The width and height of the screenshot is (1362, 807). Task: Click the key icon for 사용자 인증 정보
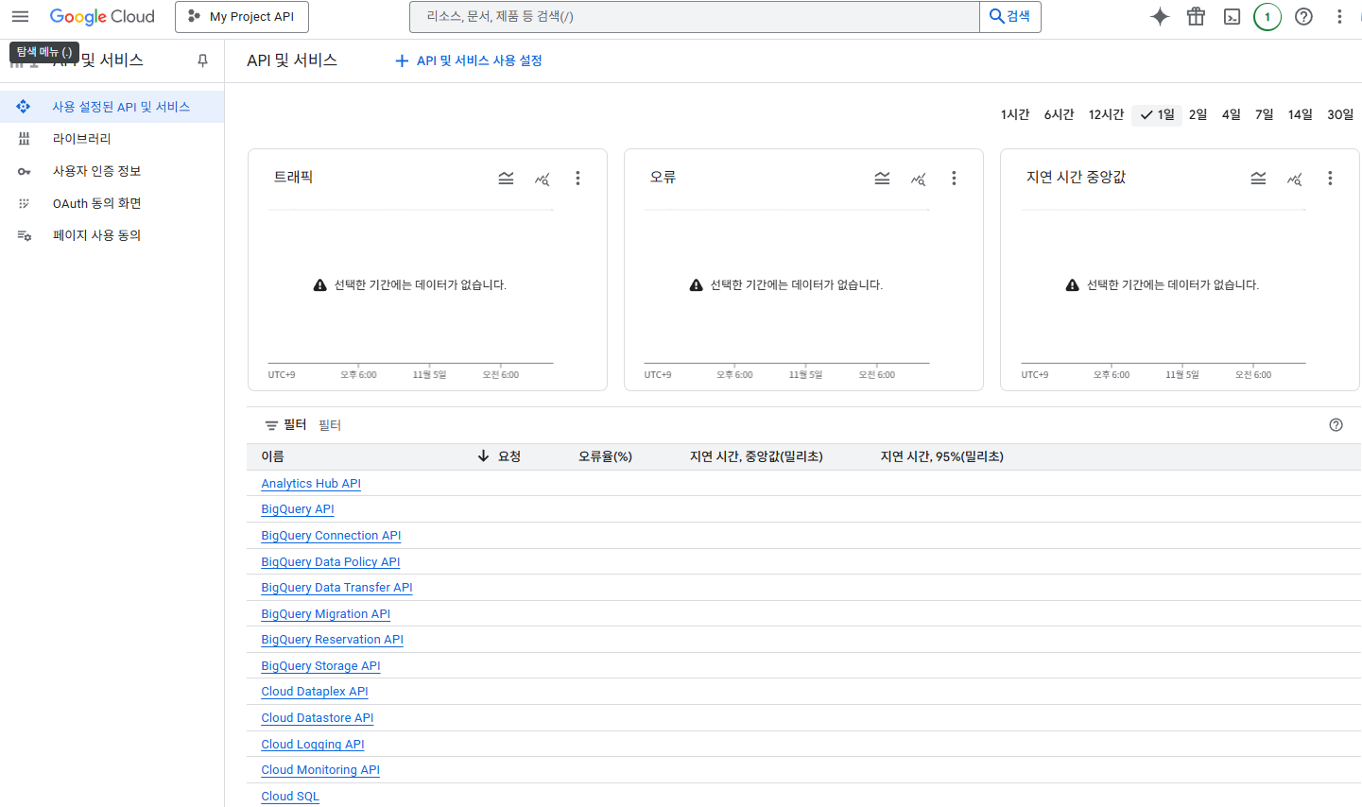click(x=24, y=171)
